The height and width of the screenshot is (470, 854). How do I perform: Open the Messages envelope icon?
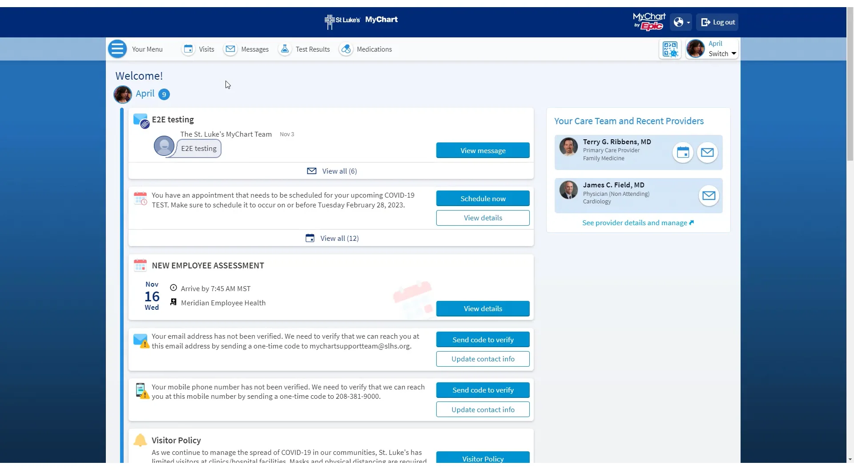click(231, 49)
